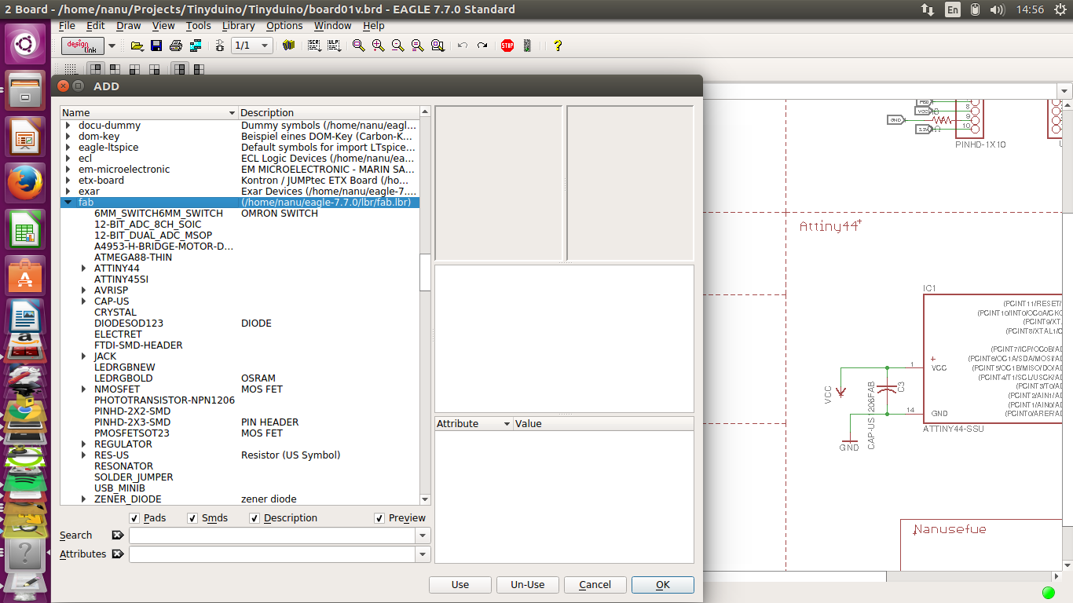The image size is (1073, 603).
Task: Disable the Preview checkbox
Action: 380,518
